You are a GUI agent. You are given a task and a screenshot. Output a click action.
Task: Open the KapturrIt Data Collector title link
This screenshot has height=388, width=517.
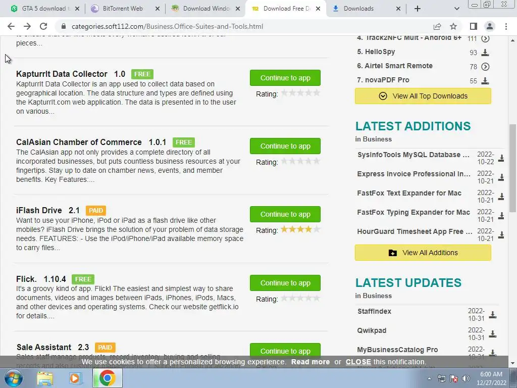coord(62,74)
